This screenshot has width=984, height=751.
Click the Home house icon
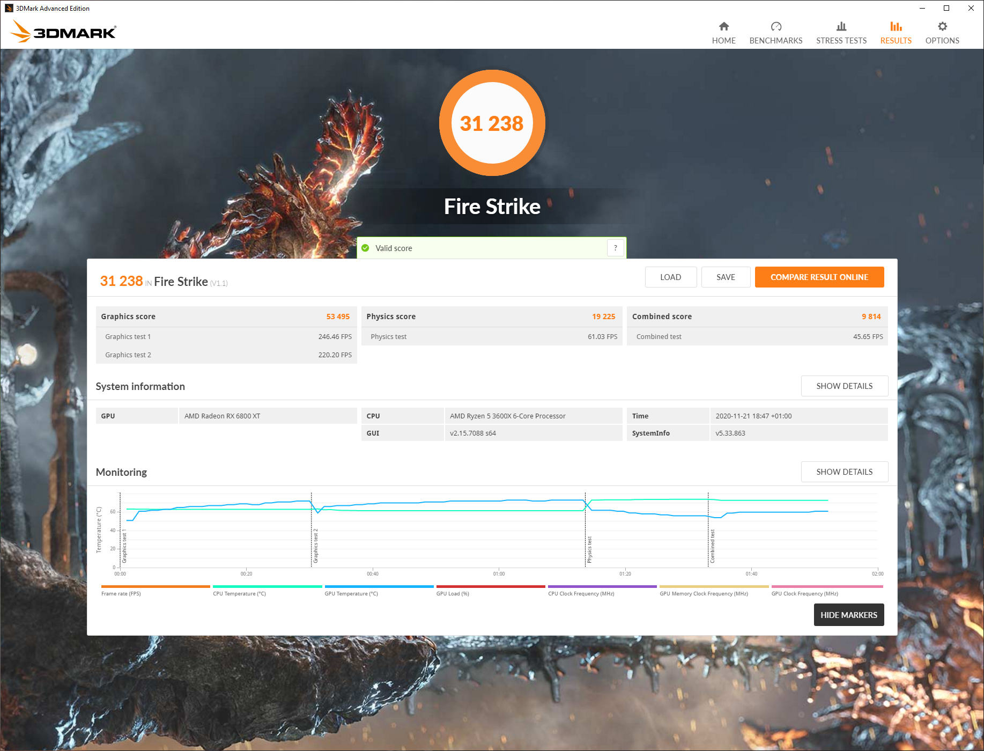pyautogui.click(x=723, y=26)
